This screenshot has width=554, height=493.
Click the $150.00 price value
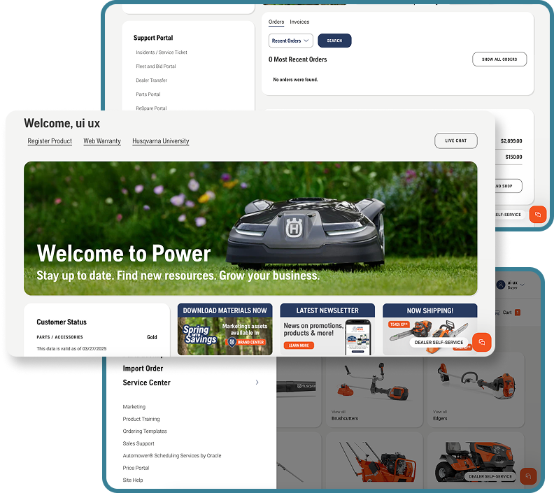(513, 157)
